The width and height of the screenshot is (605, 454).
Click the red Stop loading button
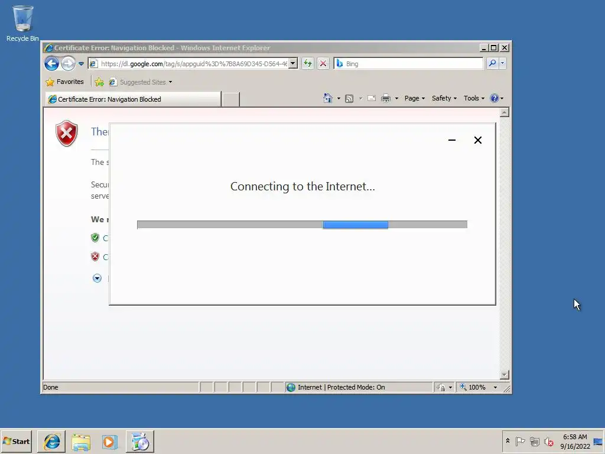pos(323,63)
